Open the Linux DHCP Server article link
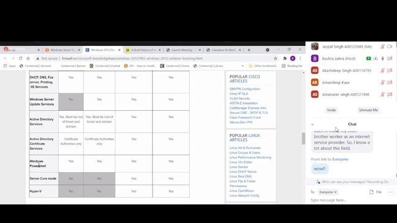Image resolution: width=397 pixels, height=223 pixels. 243,172
